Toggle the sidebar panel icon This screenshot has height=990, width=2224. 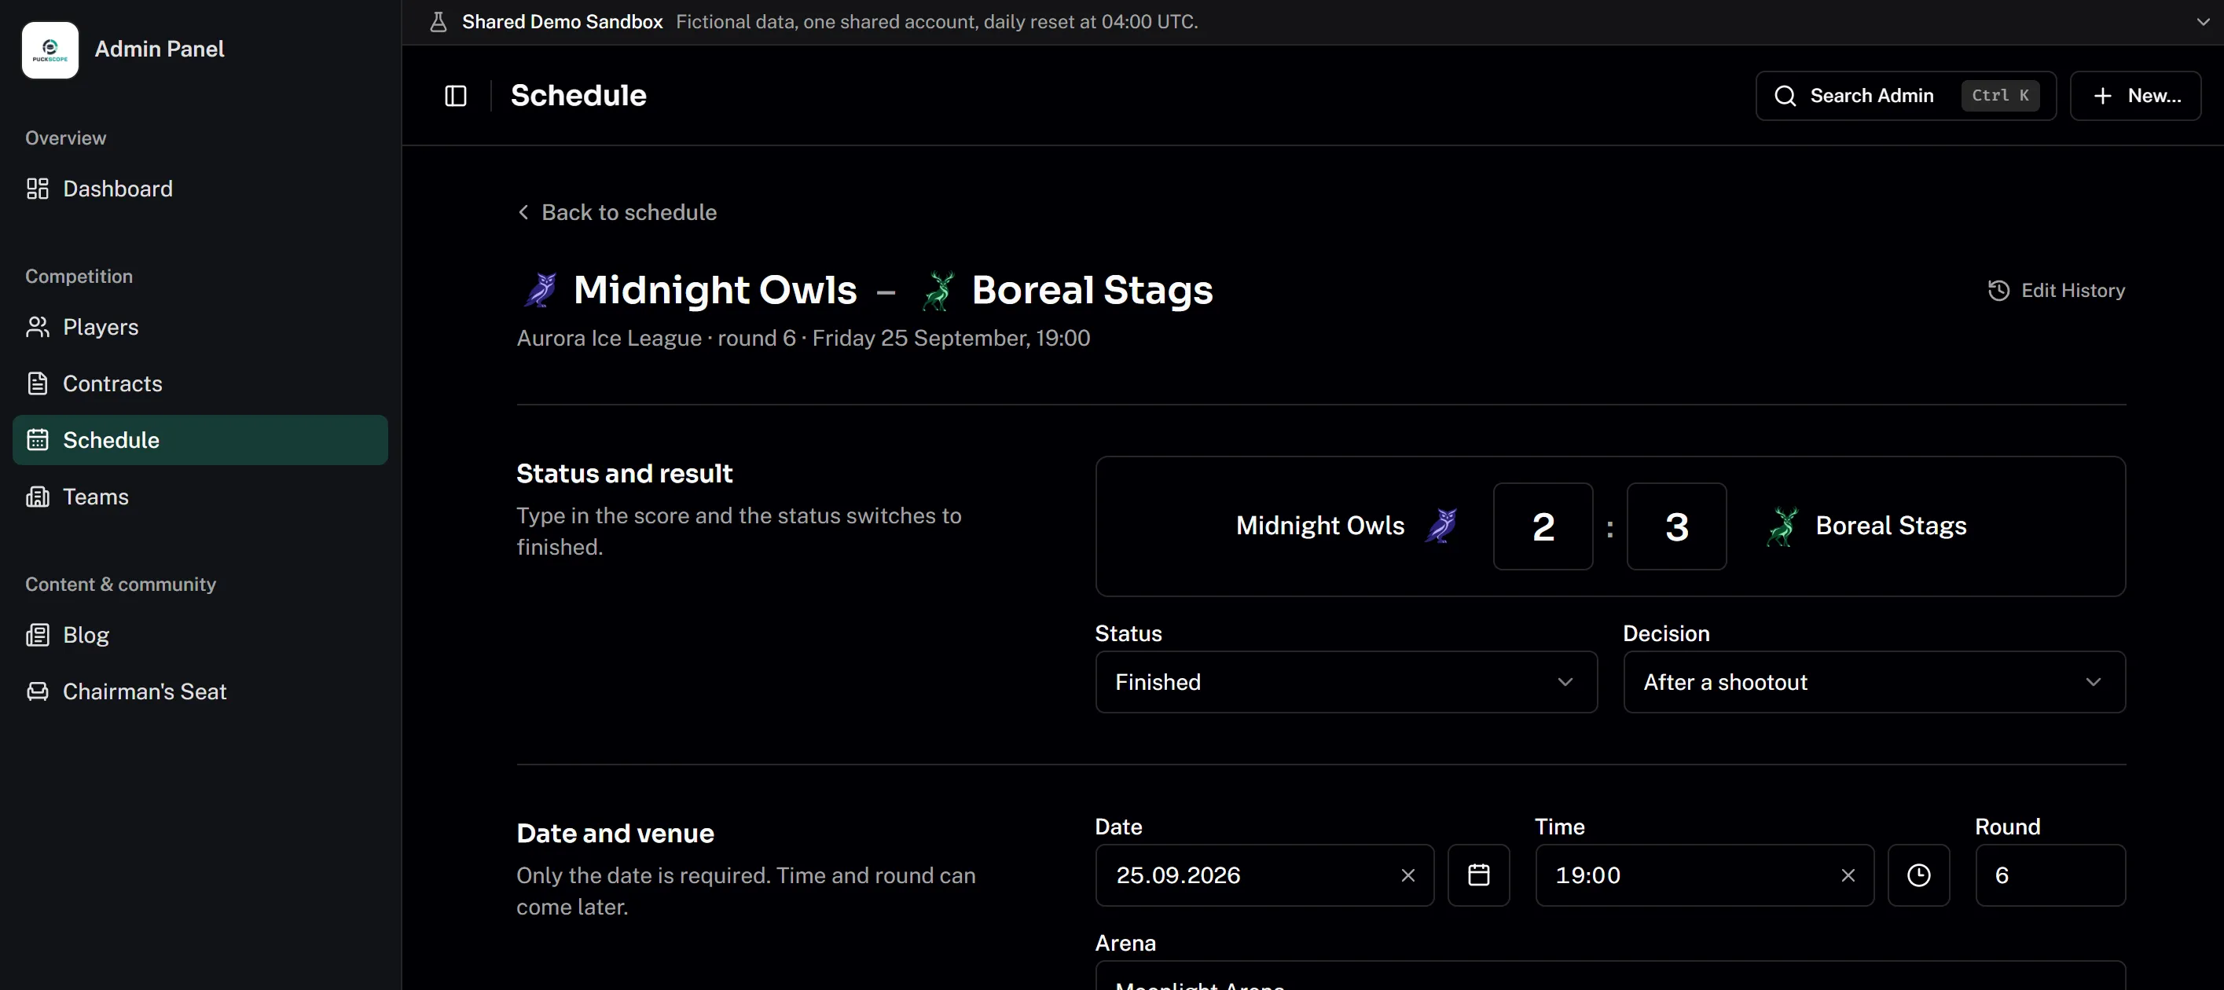pos(455,96)
